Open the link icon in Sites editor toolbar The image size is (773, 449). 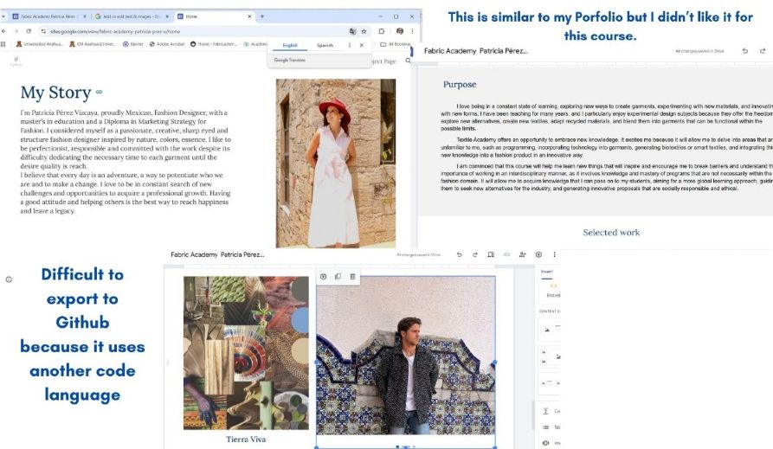tap(506, 254)
